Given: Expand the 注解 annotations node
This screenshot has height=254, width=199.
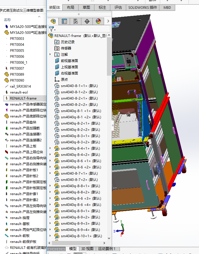Looking at the screenshot, I should 50,54.
